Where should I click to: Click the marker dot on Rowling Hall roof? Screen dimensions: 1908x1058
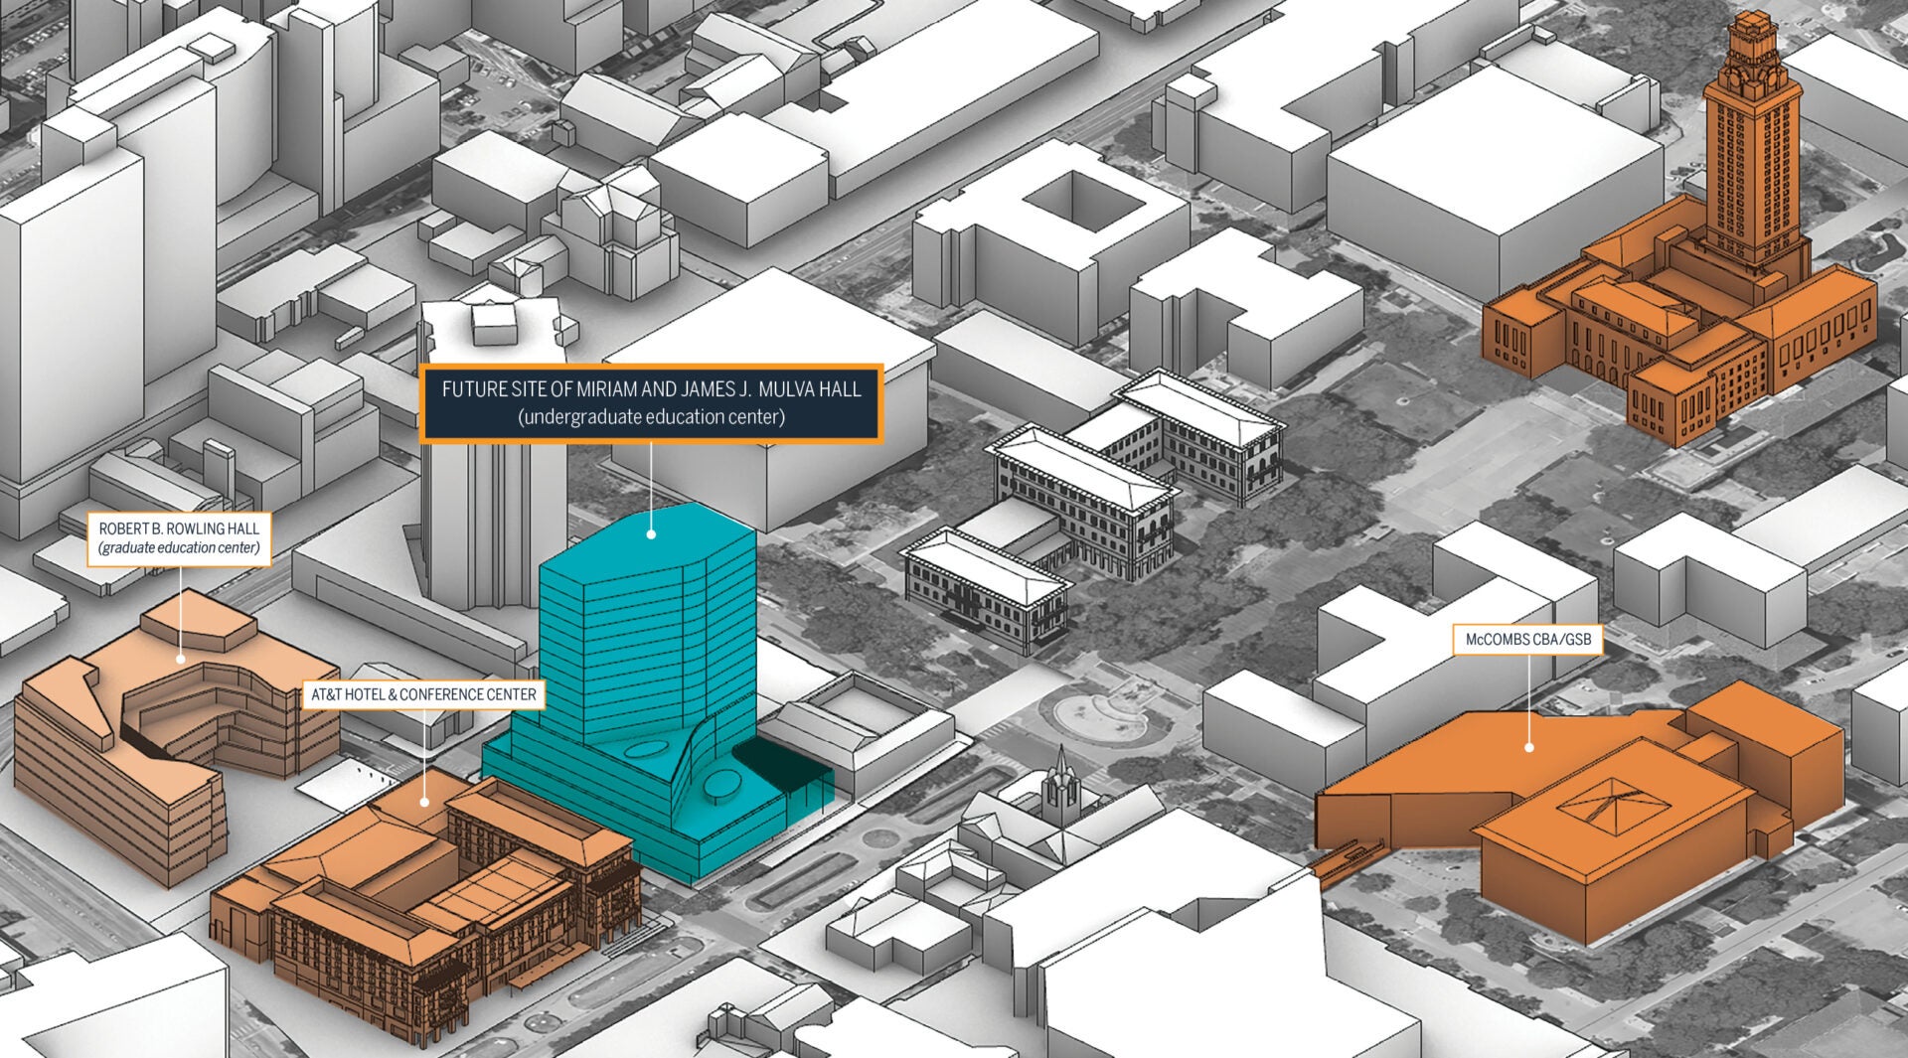181,658
